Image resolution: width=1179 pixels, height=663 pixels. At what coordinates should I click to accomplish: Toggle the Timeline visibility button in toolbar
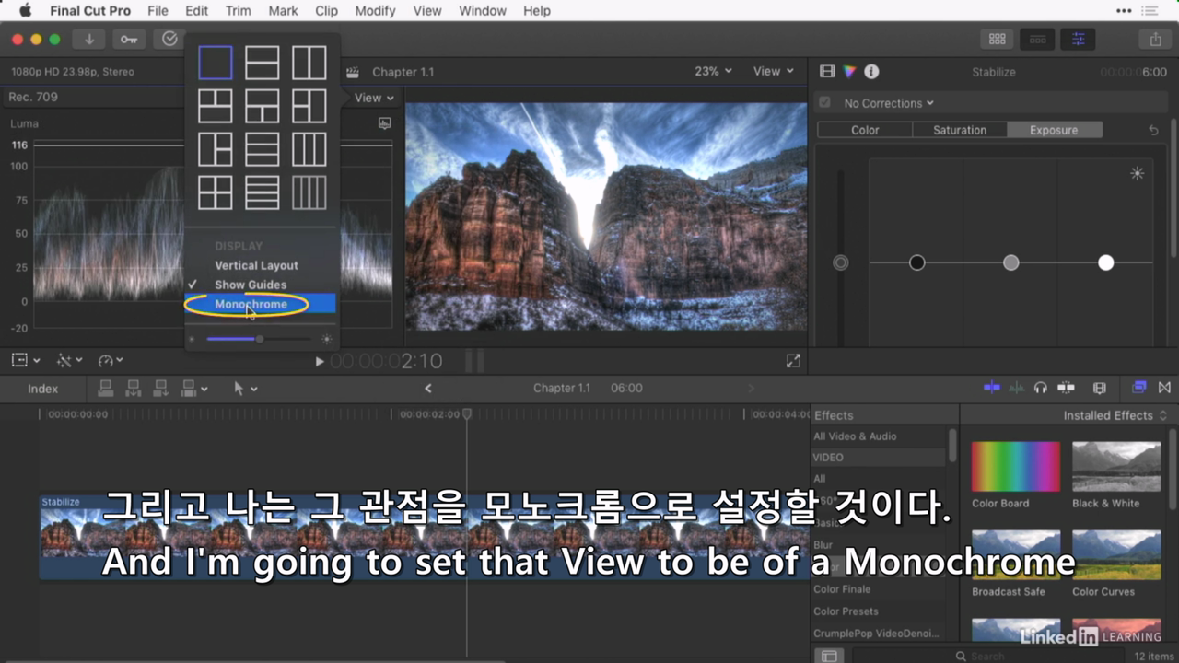[1037, 39]
